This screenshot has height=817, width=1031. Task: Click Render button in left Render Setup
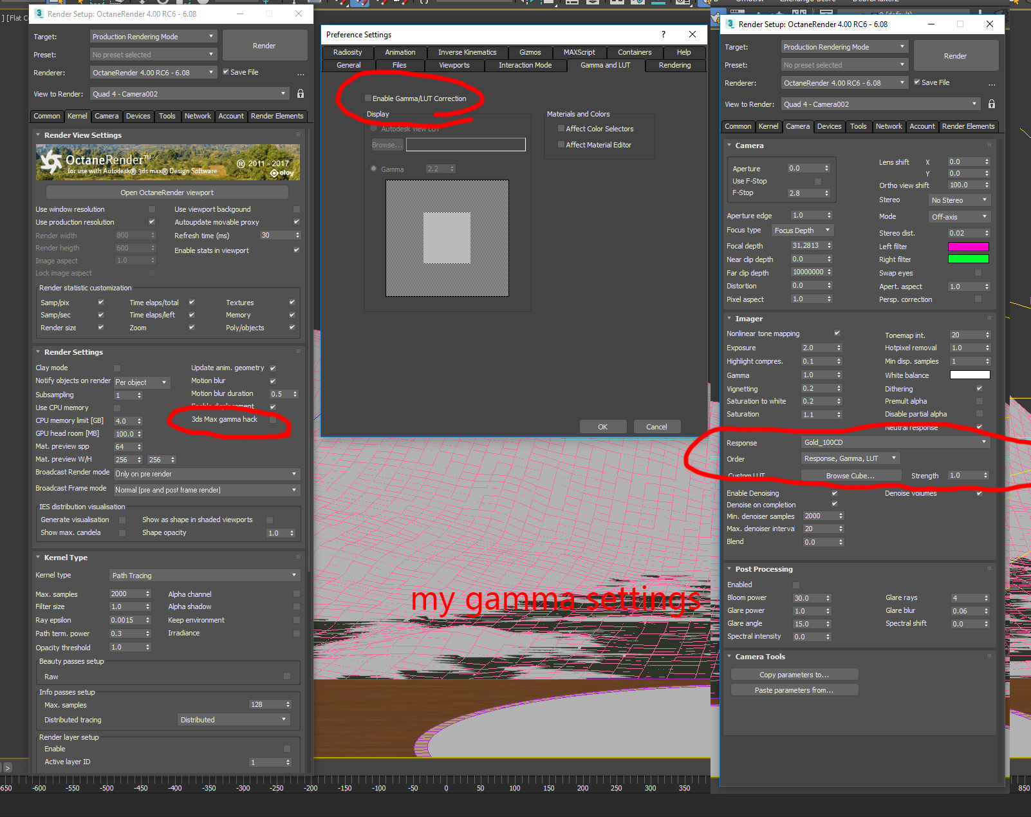264,46
